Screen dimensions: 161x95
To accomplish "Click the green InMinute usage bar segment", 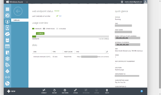I will pos(34,36).
